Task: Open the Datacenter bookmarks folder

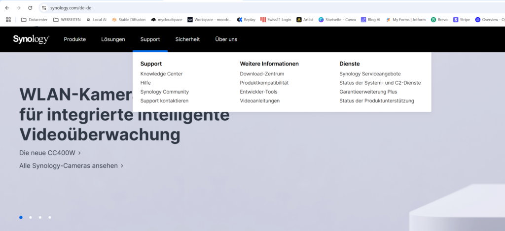Action: click(x=34, y=20)
